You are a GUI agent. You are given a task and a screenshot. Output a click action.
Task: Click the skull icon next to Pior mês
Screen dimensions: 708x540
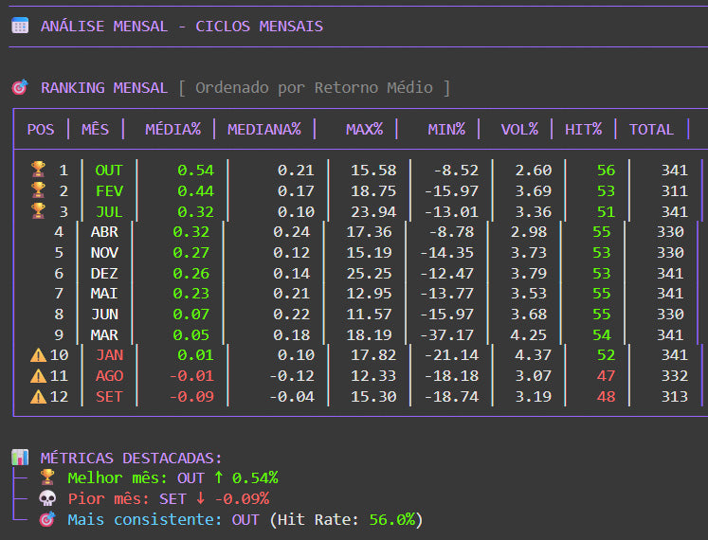click(x=47, y=499)
